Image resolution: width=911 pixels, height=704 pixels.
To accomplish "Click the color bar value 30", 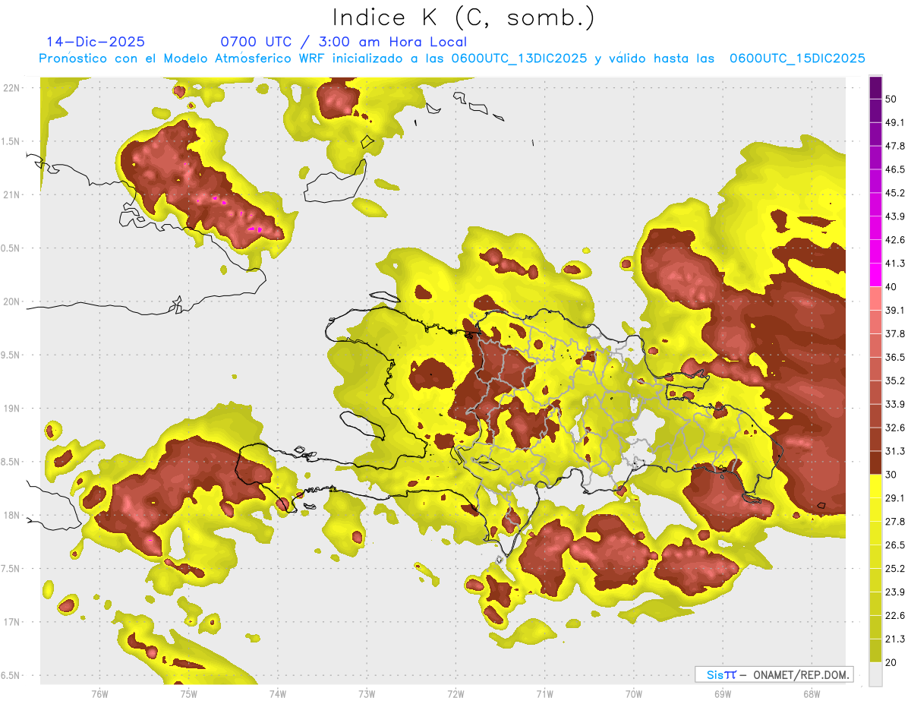I will tap(891, 475).
